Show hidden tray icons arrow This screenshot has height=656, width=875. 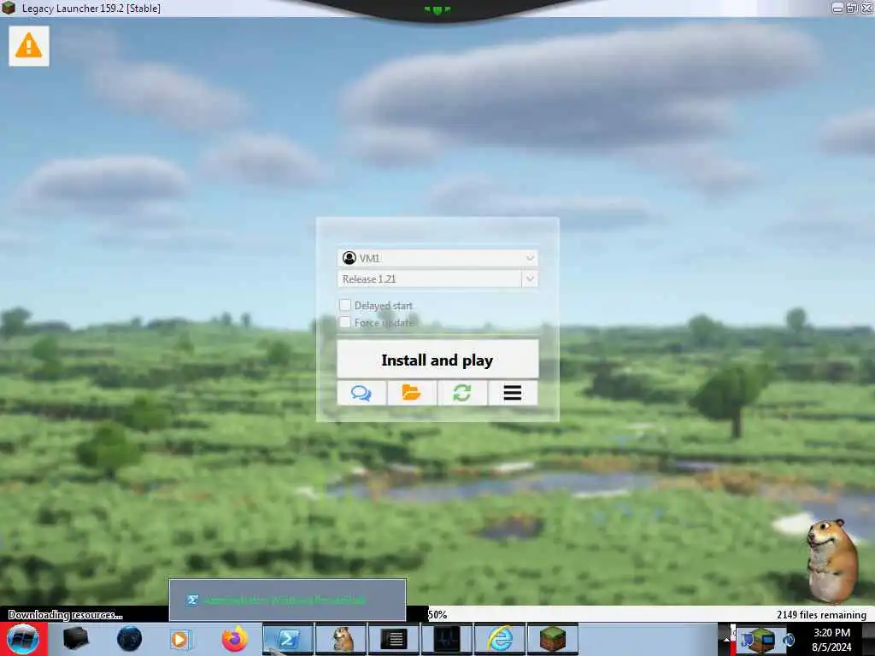pos(727,639)
